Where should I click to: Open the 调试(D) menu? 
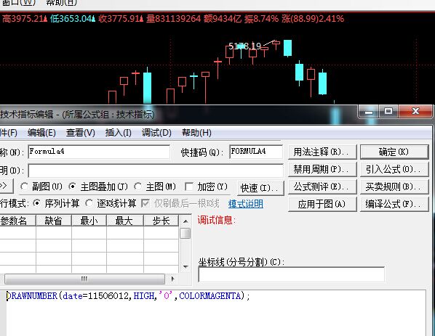point(156,133)
